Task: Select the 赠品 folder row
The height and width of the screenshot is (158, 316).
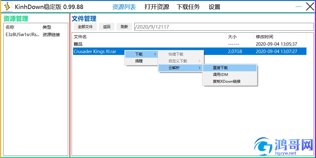Action: (190, 44)
